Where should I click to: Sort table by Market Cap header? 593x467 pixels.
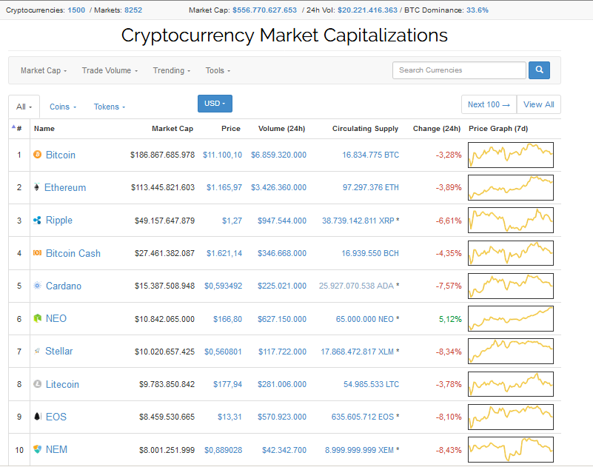click(172, 129)
